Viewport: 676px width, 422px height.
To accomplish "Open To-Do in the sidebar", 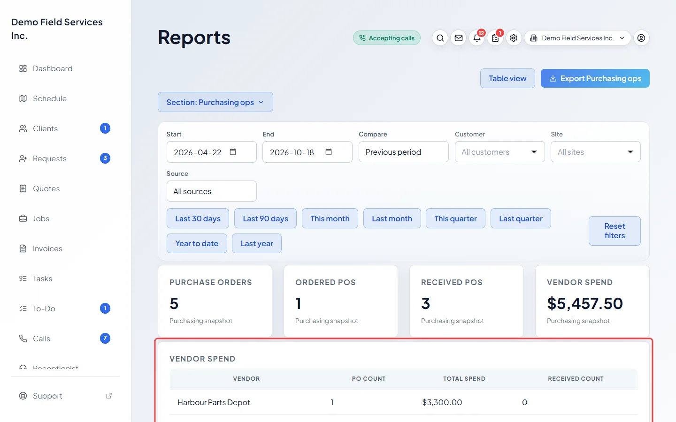I will coord(66,309).
